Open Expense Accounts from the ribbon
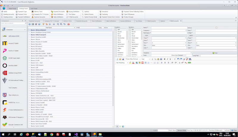This screenshot has width=238, height=137. tap(38, 17)
